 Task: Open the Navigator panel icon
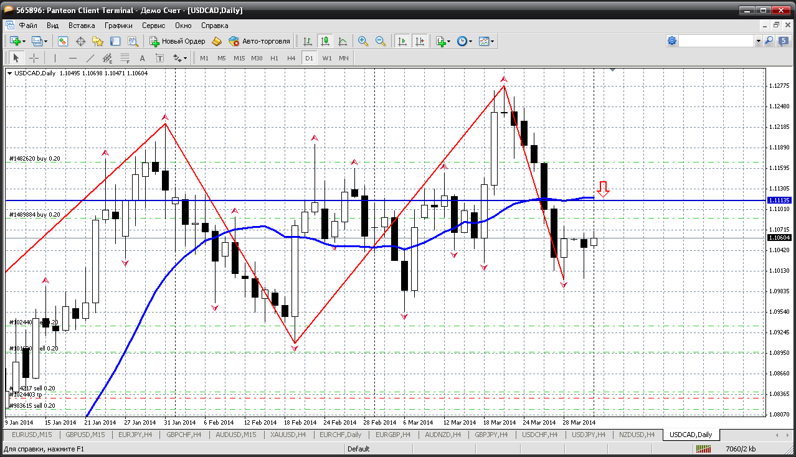[x=98, y=41]
